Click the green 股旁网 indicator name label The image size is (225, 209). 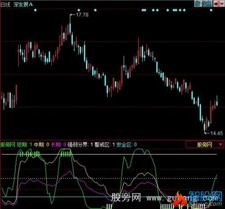pos(8,145)
